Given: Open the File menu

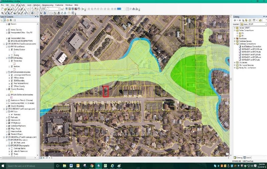Looking at the screenshot, I should tap(2, 5).
